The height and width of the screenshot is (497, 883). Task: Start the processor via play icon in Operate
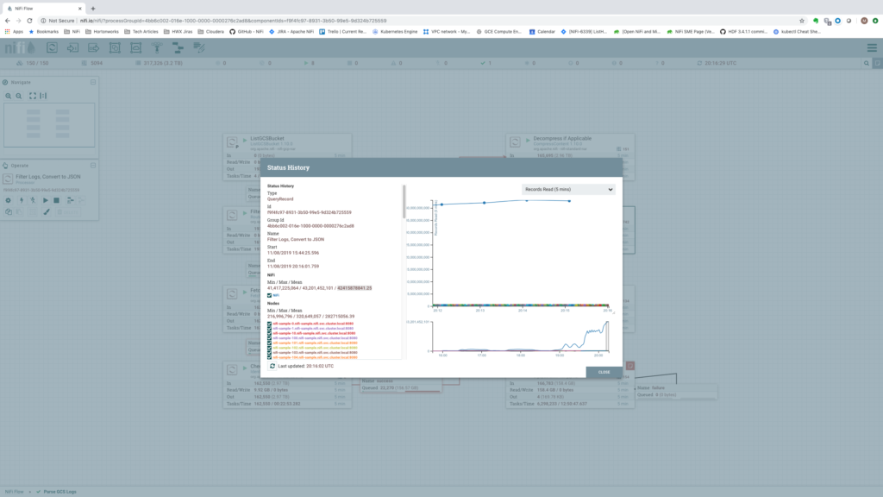[x=46, y=200]
